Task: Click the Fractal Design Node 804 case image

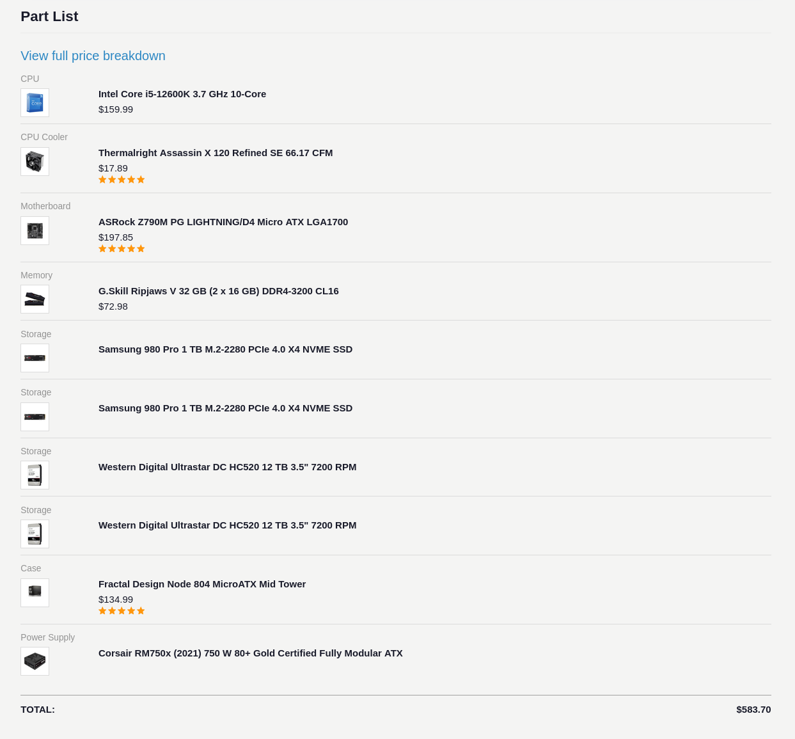Action: pos(35,592)
